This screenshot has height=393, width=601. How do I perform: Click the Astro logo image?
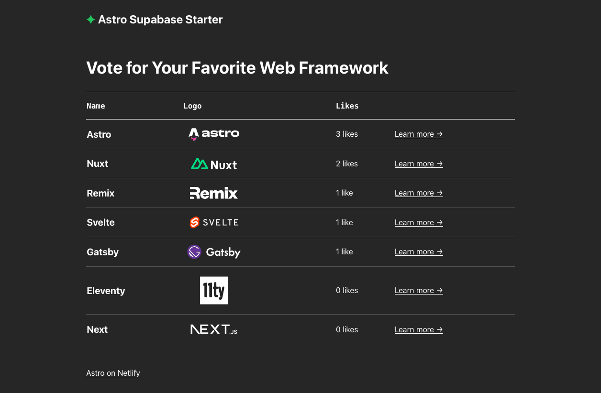214,134
